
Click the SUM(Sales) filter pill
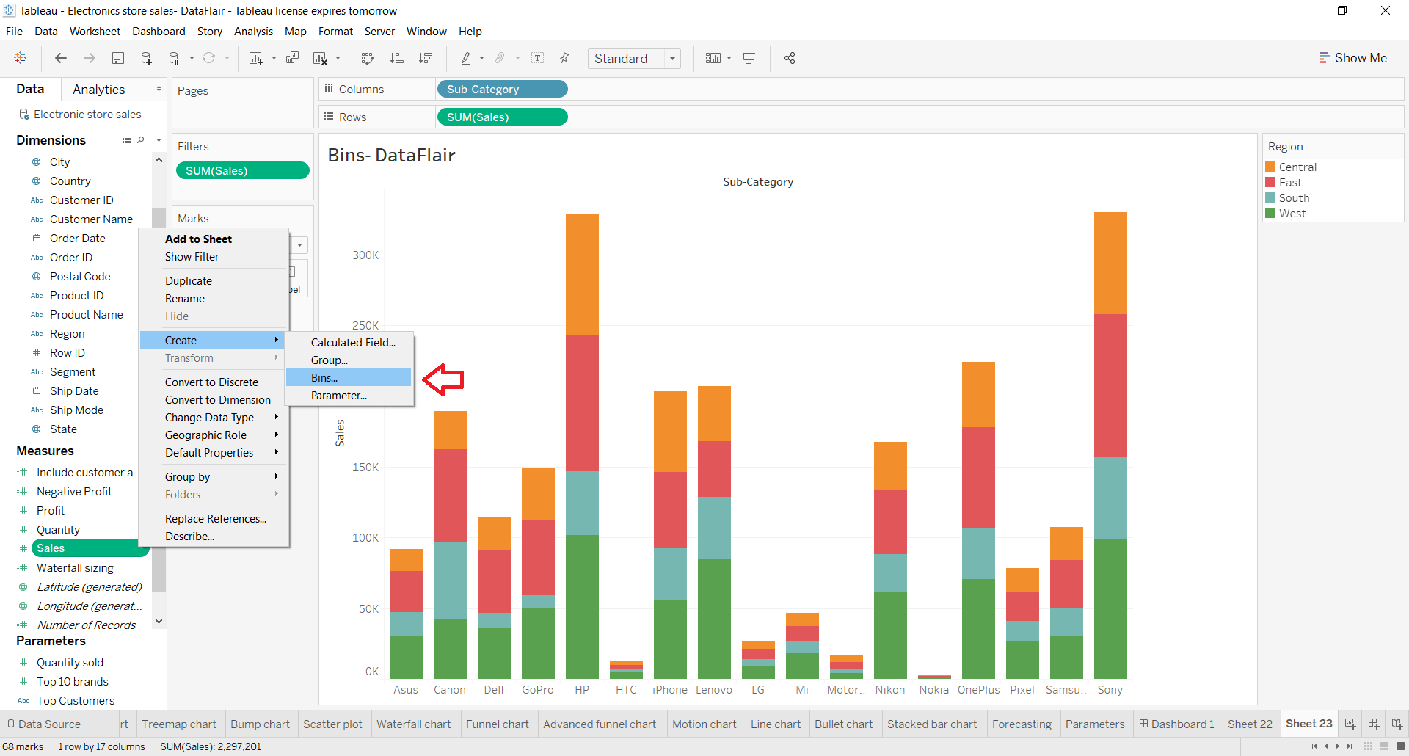[x=243, y=170]
